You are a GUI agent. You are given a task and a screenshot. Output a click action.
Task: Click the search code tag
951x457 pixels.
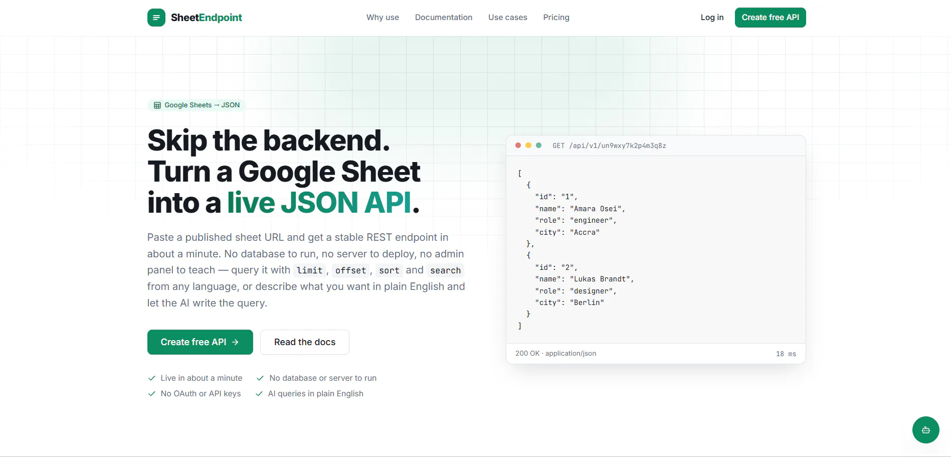pyautogui.click(x=445, y=270)
